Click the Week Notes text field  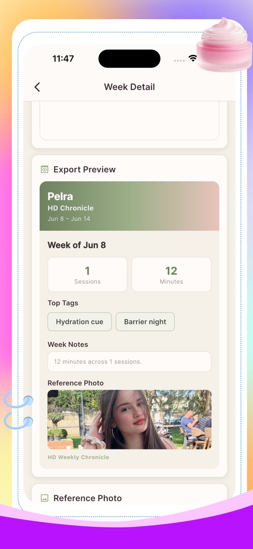(129, 362)
